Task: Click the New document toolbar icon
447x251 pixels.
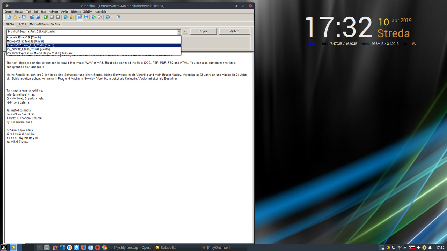Action: point(9,17)
